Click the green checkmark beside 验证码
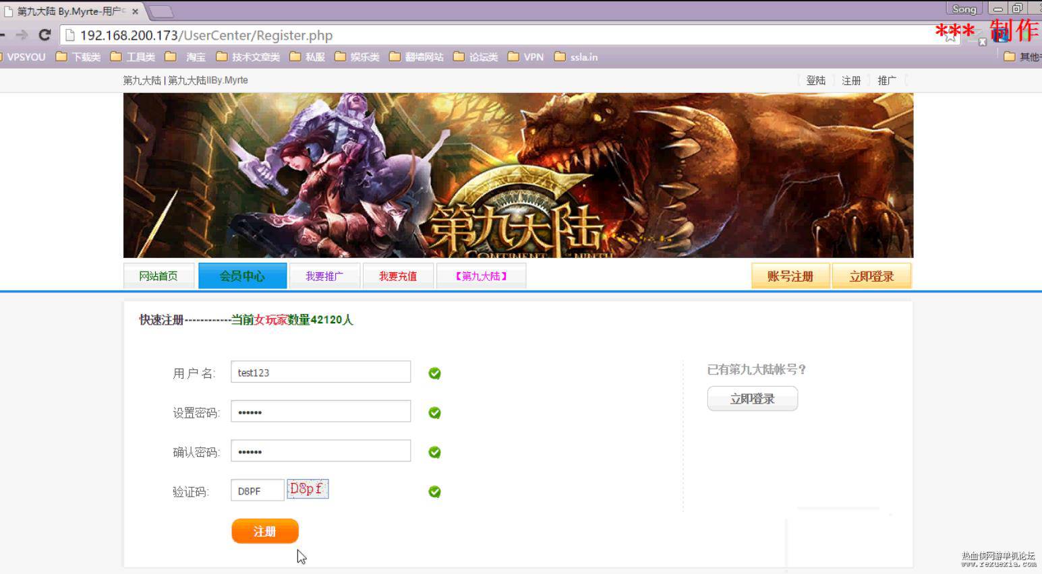Viewport: 1042px width, 574px height. (435, 492)
